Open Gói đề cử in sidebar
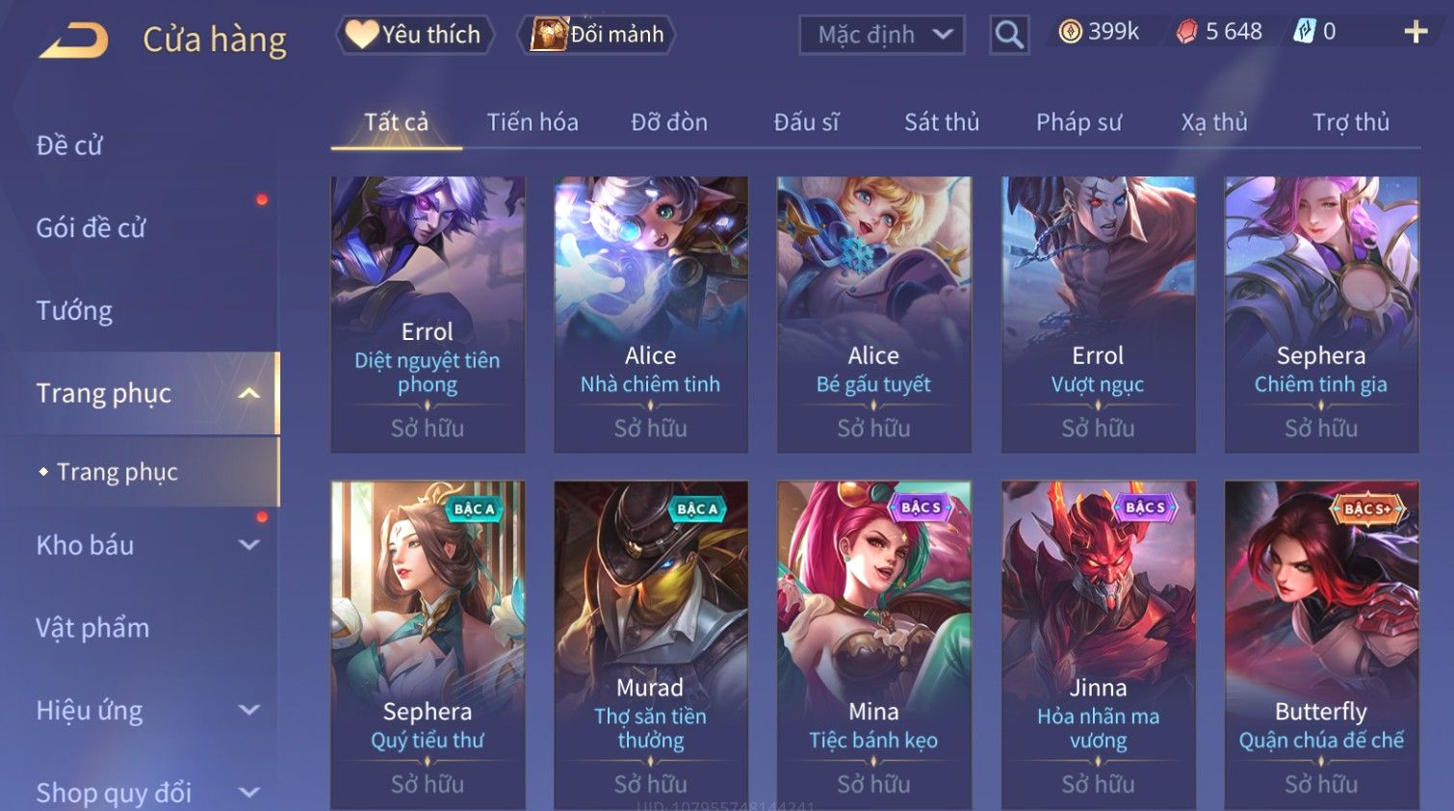Screen dimensions: 1454x811 pos(91,228)
